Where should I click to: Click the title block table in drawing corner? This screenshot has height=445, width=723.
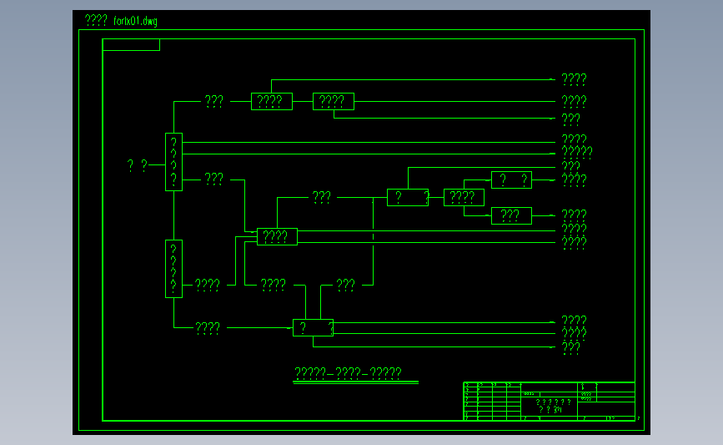(549, 401)
